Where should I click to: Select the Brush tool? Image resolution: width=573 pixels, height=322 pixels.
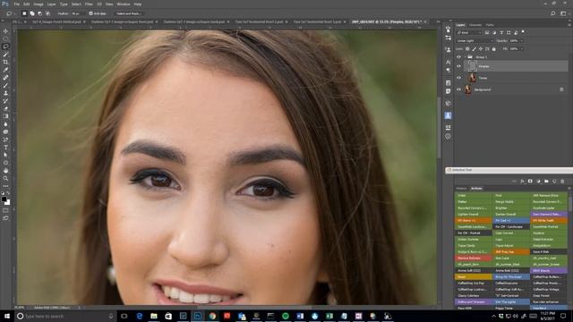[5, 86]
